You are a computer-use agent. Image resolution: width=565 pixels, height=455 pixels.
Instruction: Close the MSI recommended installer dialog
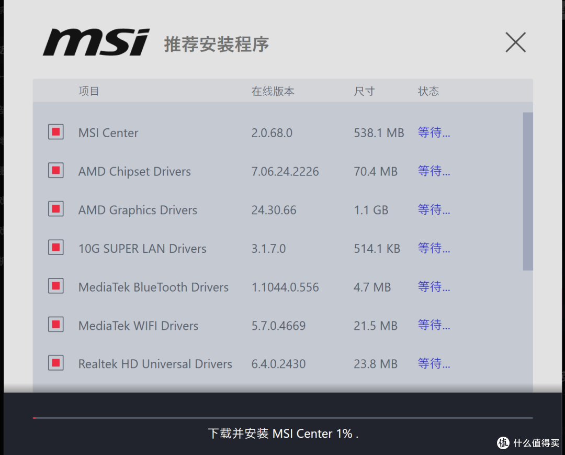[x=516, y=42]
